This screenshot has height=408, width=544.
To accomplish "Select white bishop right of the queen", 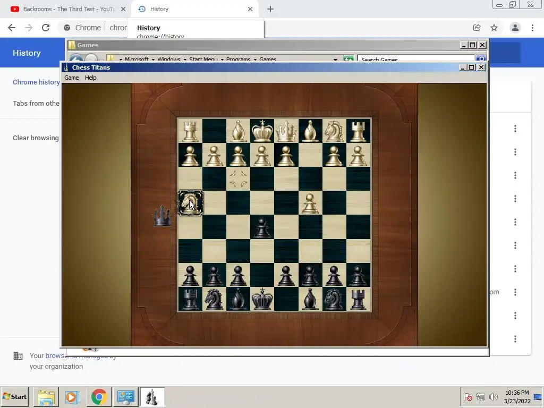I will coord(310,131).
